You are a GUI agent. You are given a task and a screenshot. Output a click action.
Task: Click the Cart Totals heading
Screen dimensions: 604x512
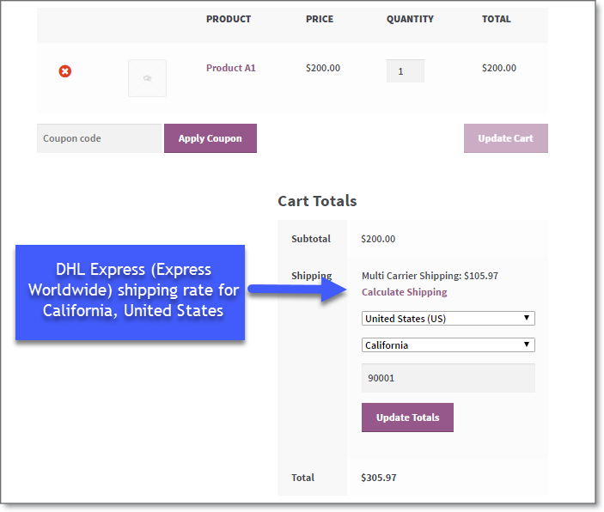pos(317,201)
